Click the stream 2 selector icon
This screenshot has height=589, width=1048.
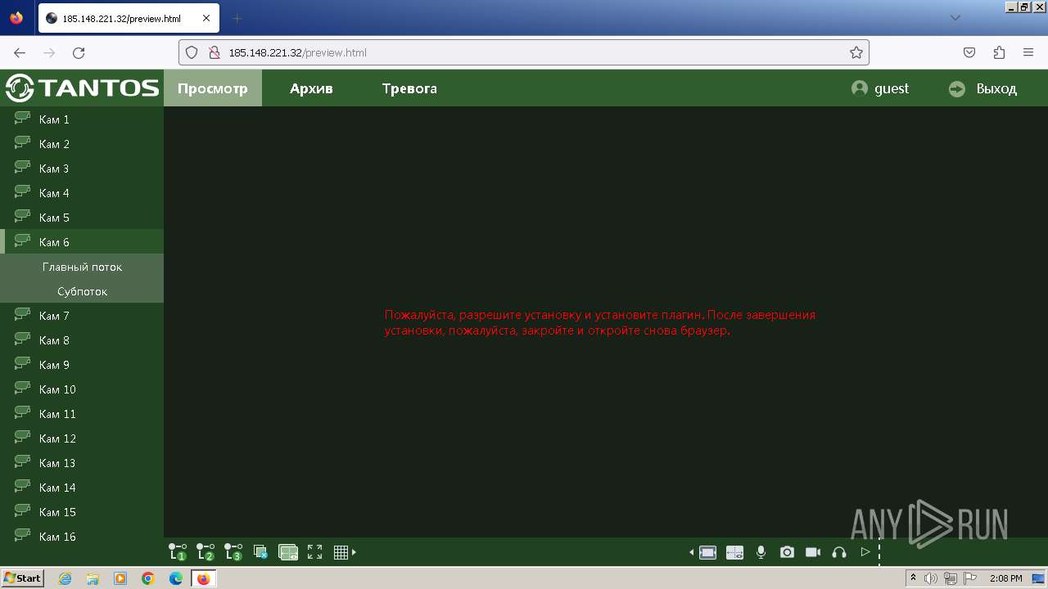[206, 552]
